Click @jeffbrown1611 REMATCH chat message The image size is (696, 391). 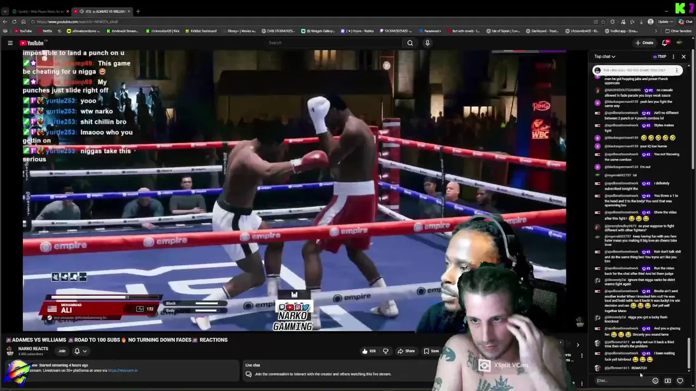[639, 368]
